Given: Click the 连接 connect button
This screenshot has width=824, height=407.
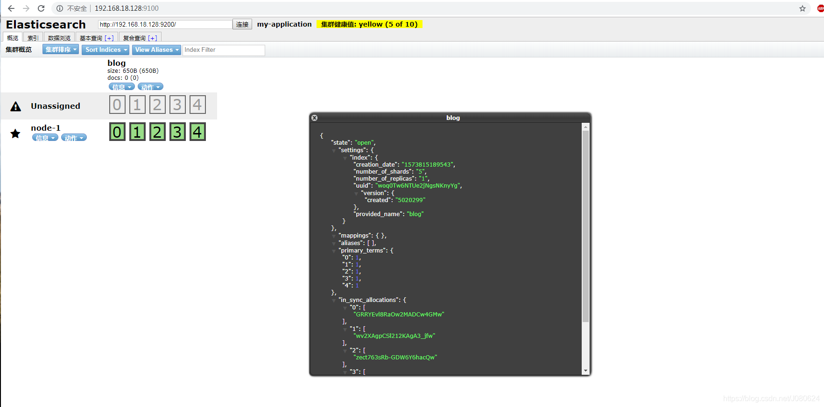Looking at the screenshot, I should click(x=242, y=24).
